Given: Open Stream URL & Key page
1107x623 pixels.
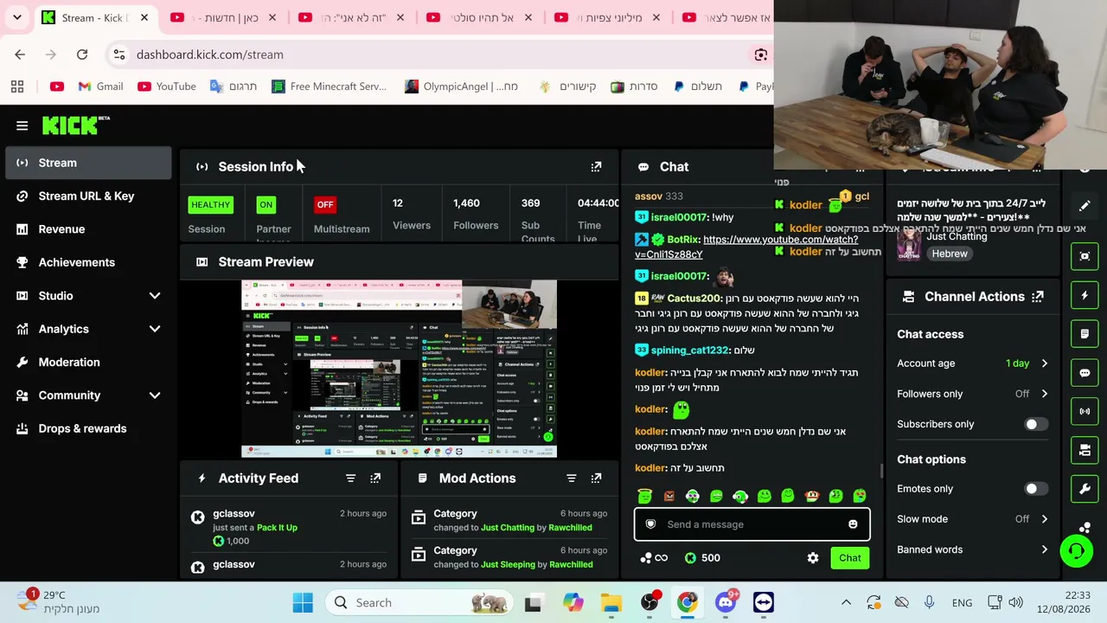Looking at the screenshot, I should (x=88, y=196).
